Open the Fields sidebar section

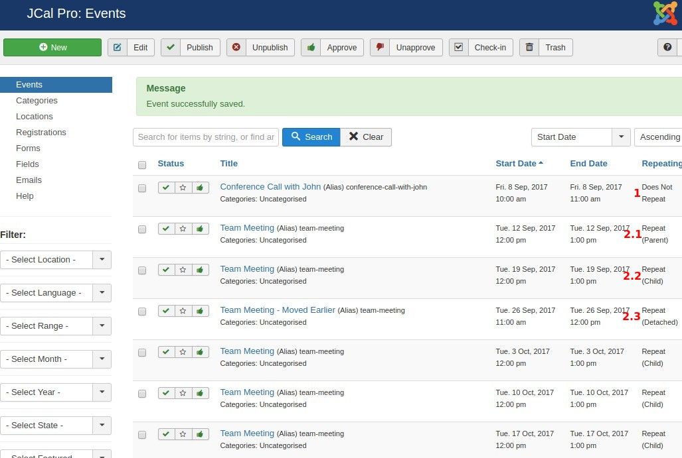coord(27,164)
